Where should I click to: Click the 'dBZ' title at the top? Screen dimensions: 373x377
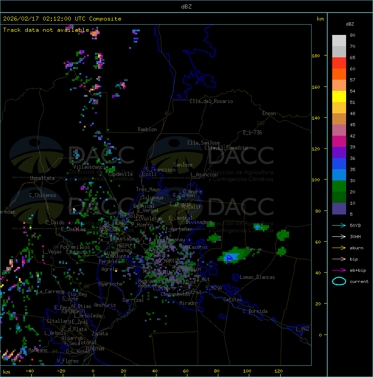pos(186,6)
